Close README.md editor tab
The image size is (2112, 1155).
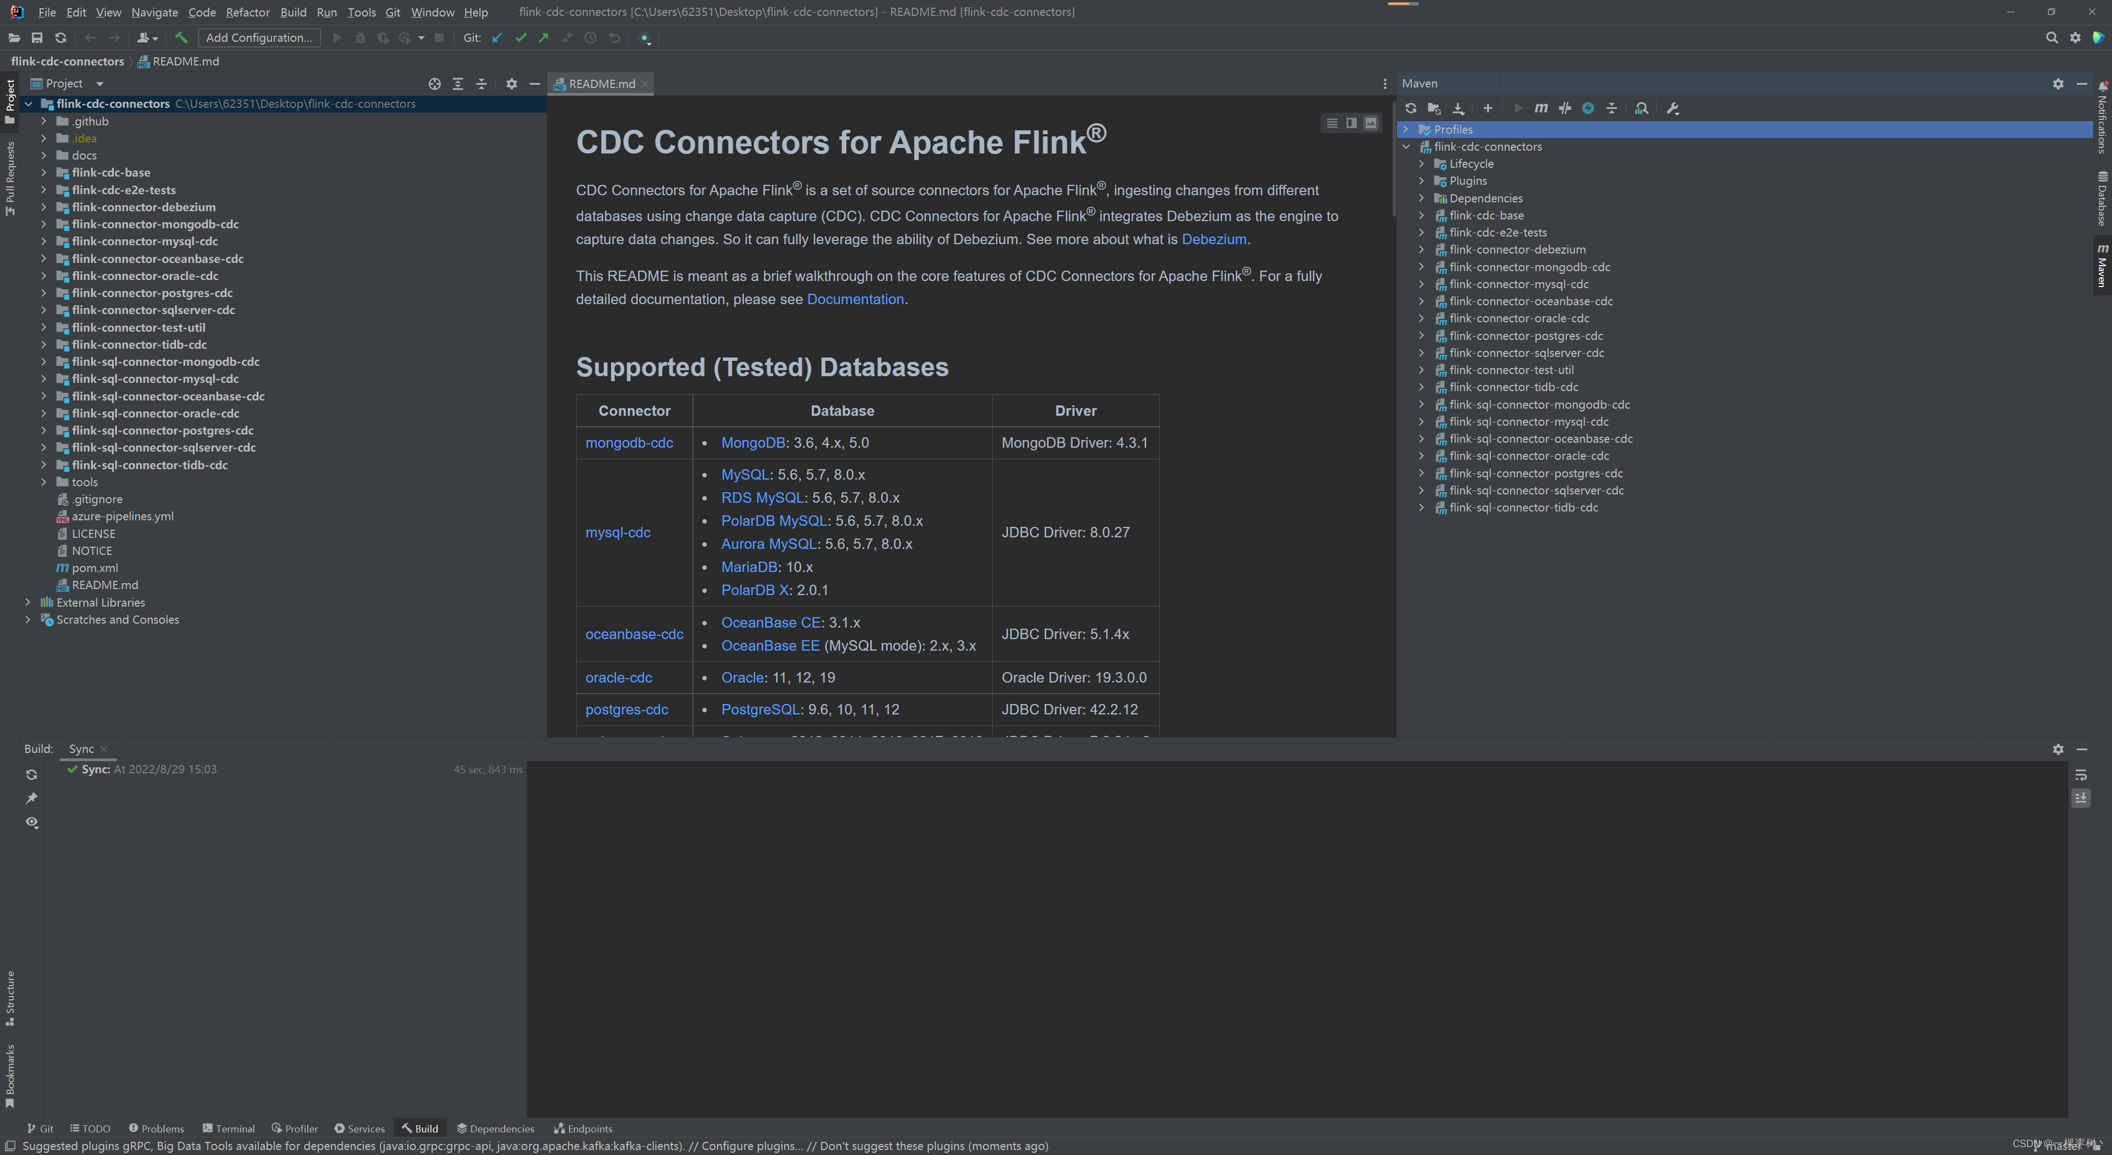click(645, 84)
